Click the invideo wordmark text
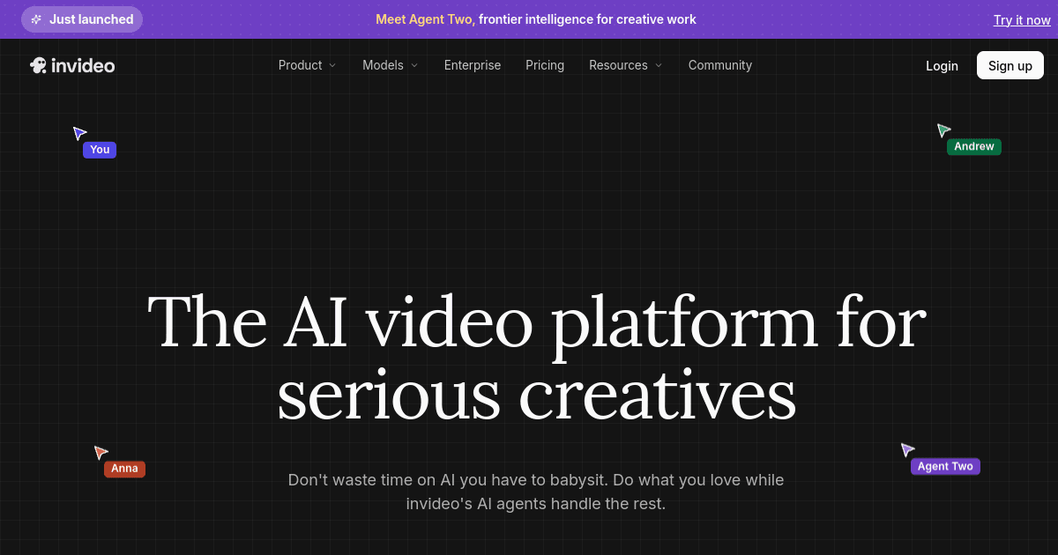This screenshot has width=1058, height=555. click(x=83, y=65)
